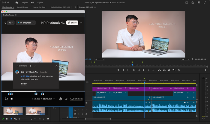Image resolution: width=210 pixels, height=124 pixels.
Task: Show next comment arrow
Action: 35,66
